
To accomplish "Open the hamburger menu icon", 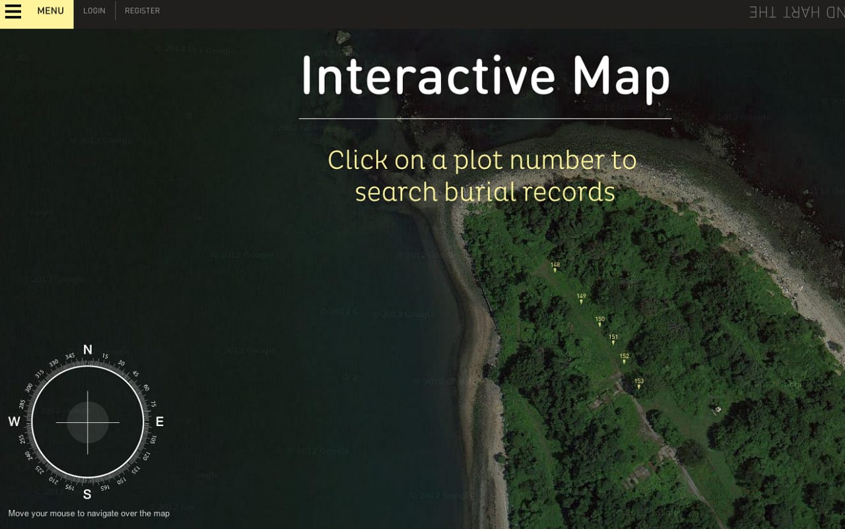I will 13,11.
